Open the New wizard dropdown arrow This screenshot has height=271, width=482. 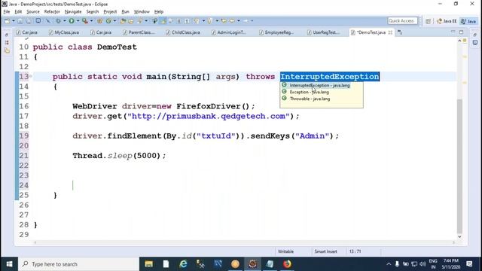click(x=14, y=21)
